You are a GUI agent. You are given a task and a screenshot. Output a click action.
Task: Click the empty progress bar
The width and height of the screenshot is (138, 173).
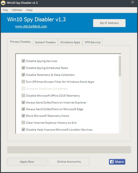click(69, 150)
